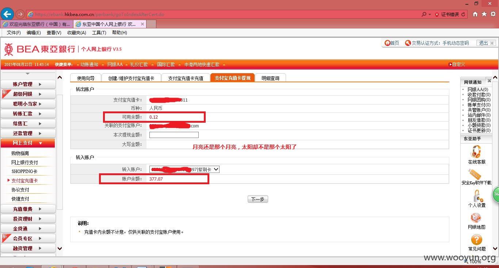499x268 pixels.
Task: Switch to 欢迎光临东亚银行 browser tab
Action: (37, 24)
